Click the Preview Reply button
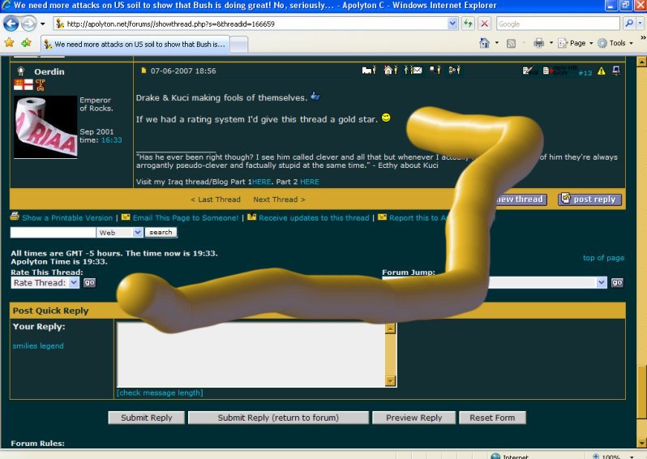 (413, 418)
